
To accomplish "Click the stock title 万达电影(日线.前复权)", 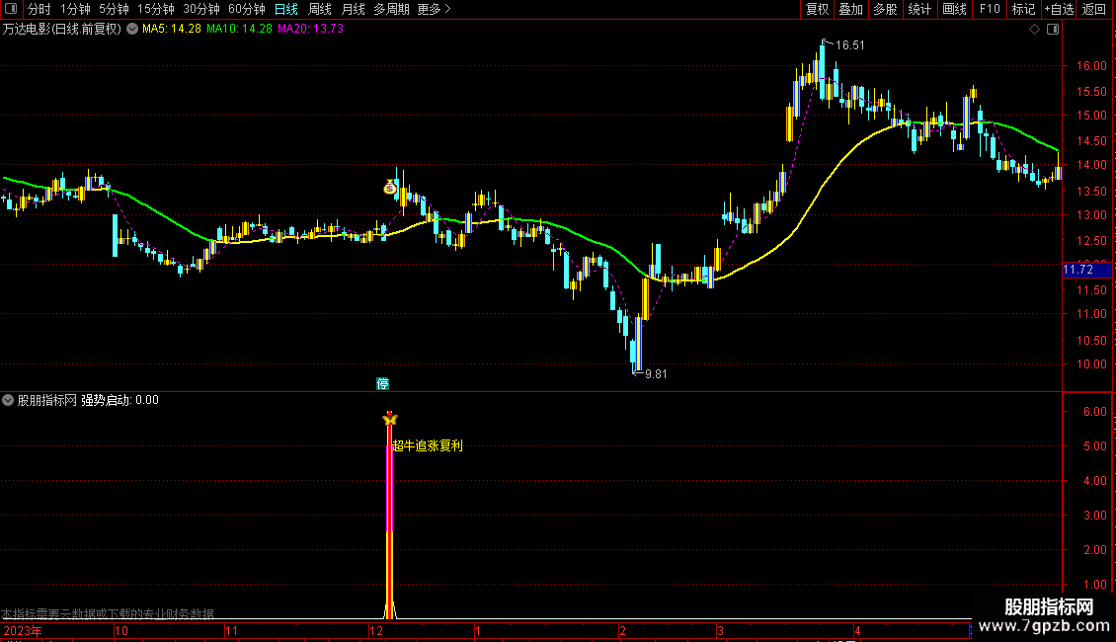I will coord(62,29).
